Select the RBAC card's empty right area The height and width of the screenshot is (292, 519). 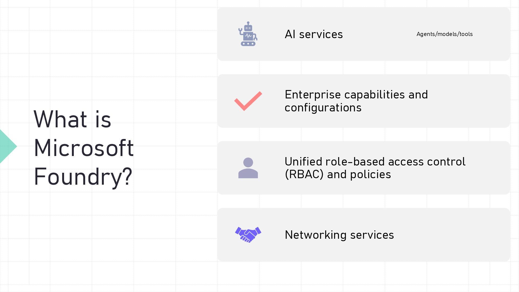pyautogui.click(x=488, y=168)
